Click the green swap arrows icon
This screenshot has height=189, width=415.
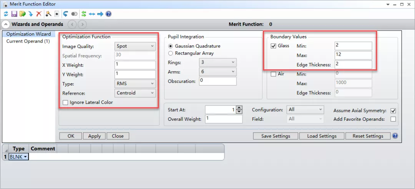83,14
